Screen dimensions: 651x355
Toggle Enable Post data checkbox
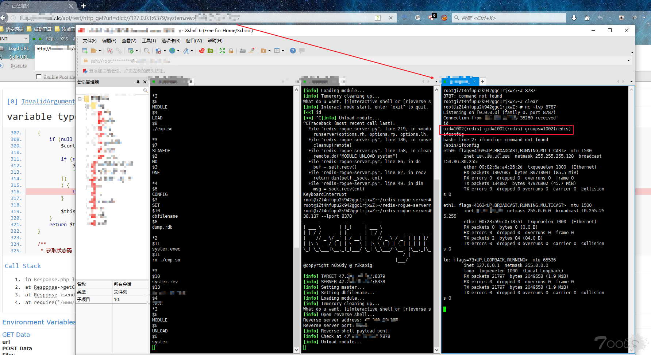(x=39, y=77)
